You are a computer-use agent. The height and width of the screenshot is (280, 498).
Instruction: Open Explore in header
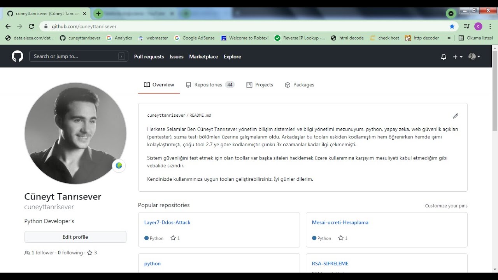point(232,57)
